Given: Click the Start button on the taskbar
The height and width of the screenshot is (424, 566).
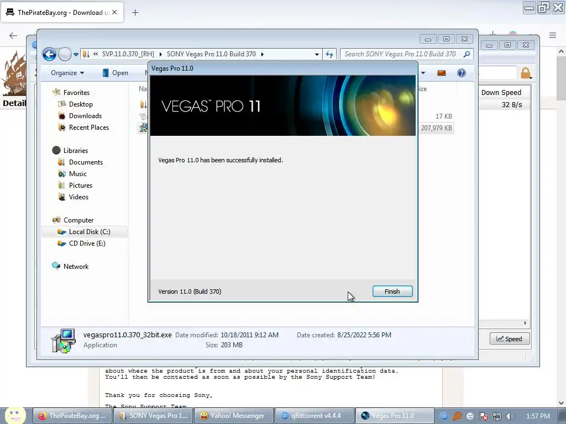Looking at the screenshot, I should pos(15,415).
